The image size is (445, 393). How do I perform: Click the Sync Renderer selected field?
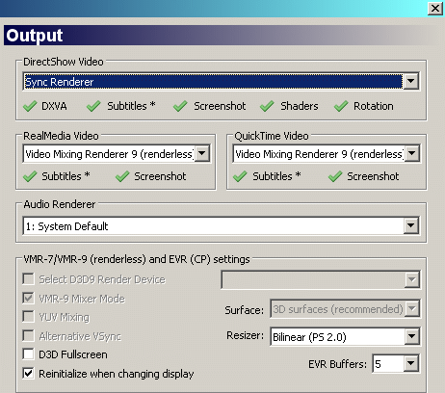click(214, 82)
